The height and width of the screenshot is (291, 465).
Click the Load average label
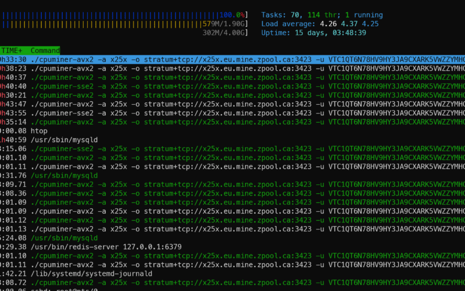tap(288, 24)
